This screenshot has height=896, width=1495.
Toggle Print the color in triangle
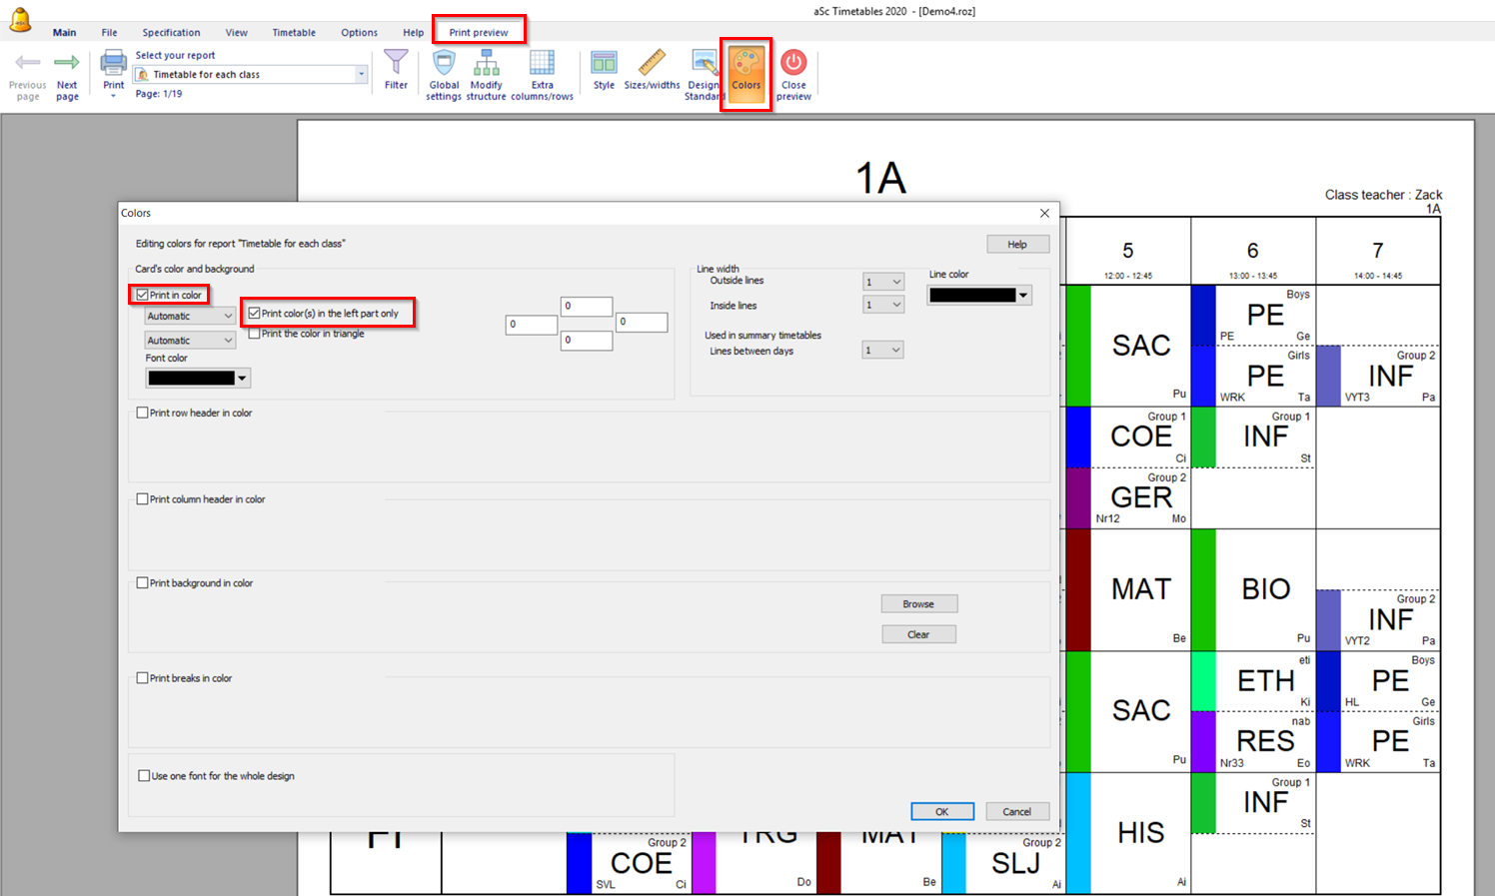(x=255, y=334)
